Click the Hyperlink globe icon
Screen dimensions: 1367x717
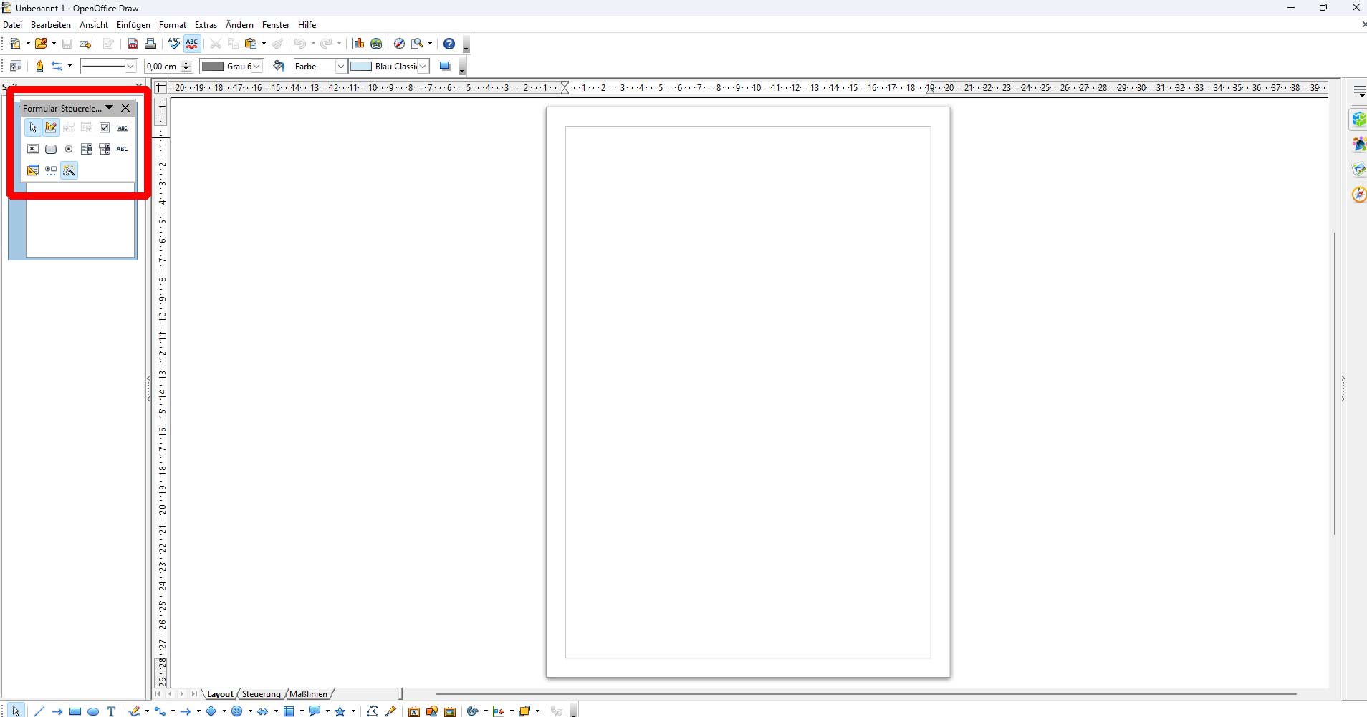tap(376, 44)
